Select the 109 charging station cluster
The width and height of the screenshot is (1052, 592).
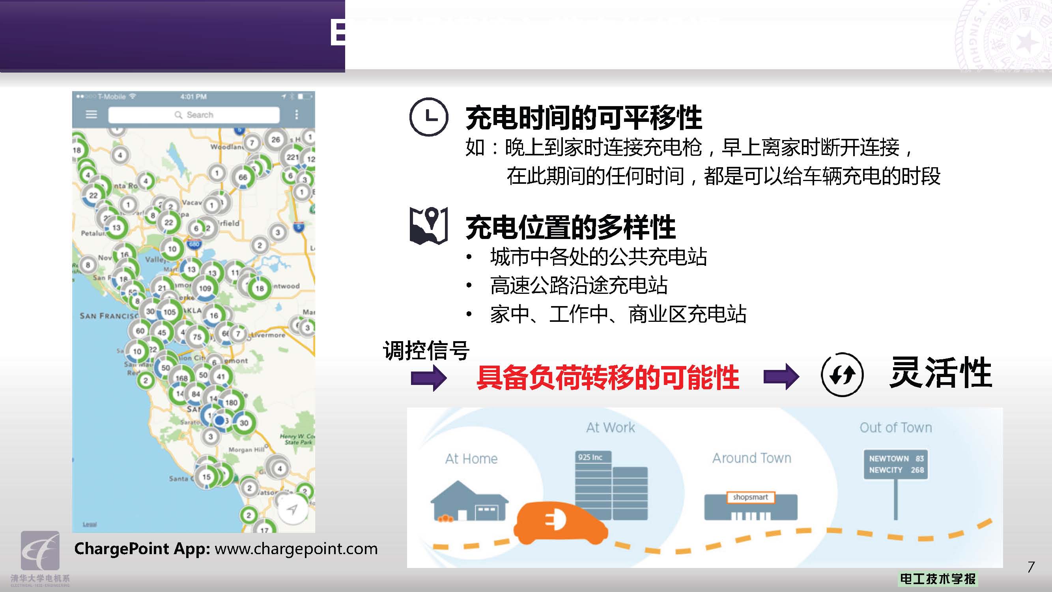205,288
